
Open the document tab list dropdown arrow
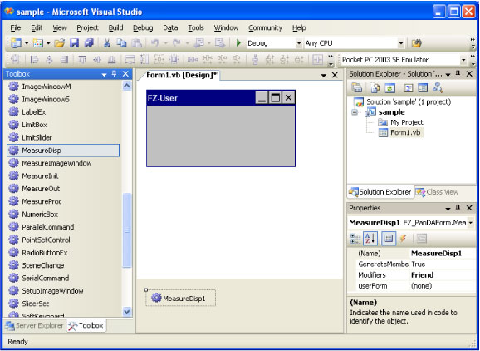(x=324, y=76)
